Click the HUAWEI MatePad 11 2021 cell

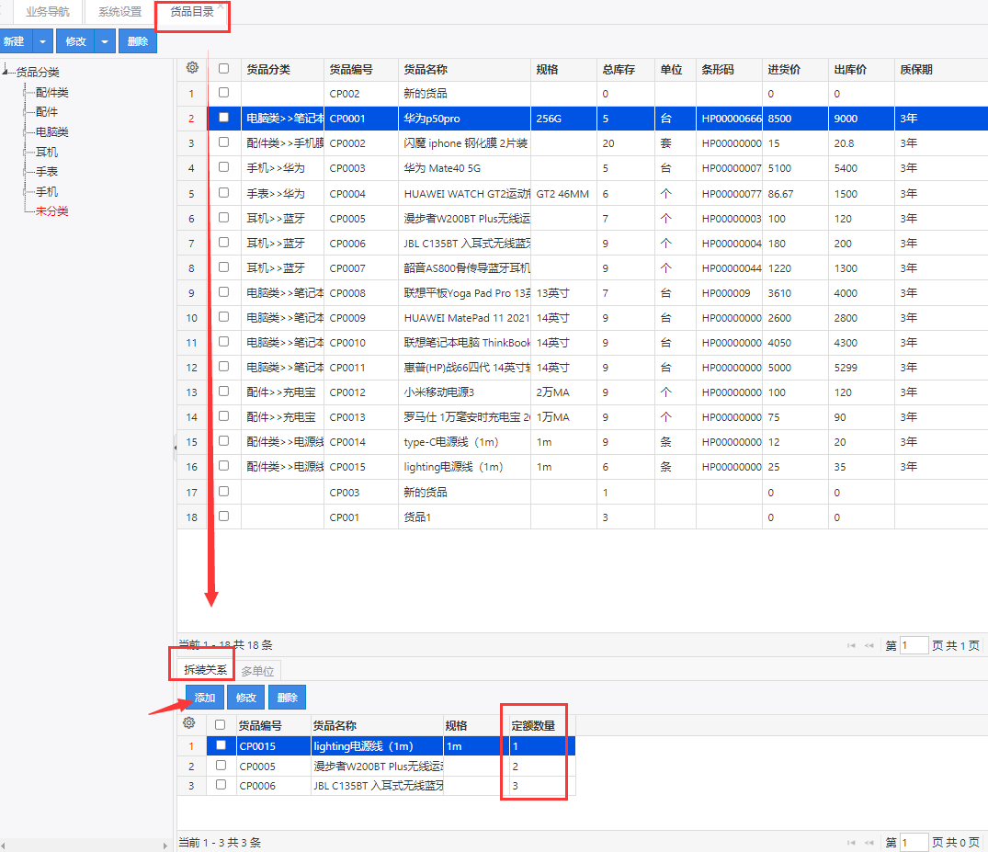coord(466,318)
